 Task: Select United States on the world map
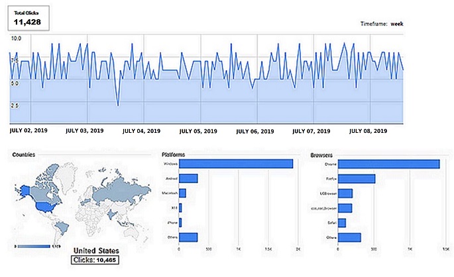[x=44, y=206]
